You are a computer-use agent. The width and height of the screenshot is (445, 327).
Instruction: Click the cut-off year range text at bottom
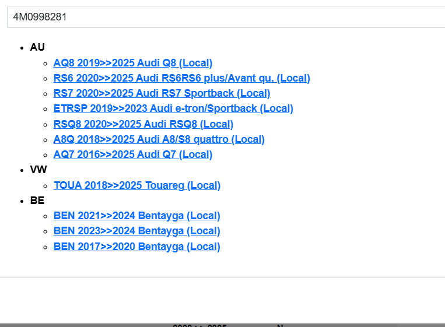click(199, 326)
